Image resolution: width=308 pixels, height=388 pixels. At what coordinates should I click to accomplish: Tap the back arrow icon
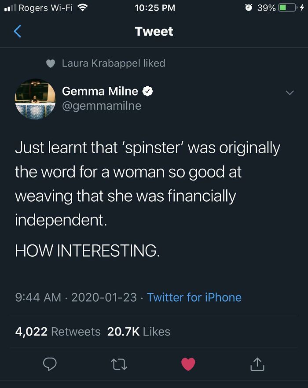[x=18, y=31]
